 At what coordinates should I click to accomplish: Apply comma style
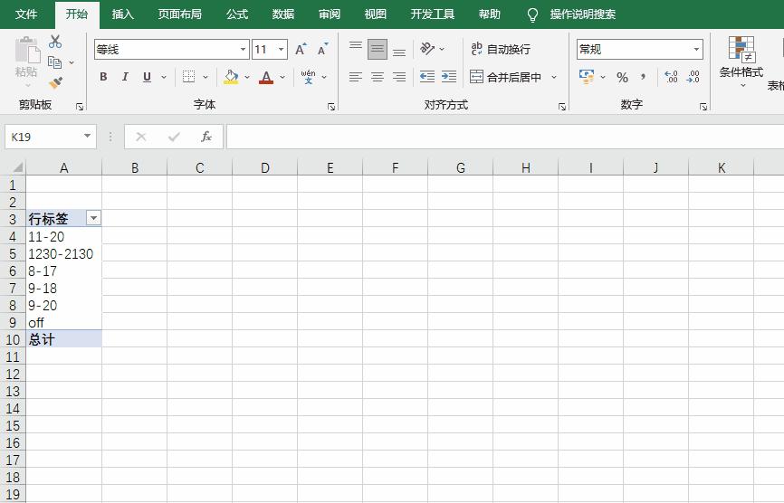(x=643, y=77)
